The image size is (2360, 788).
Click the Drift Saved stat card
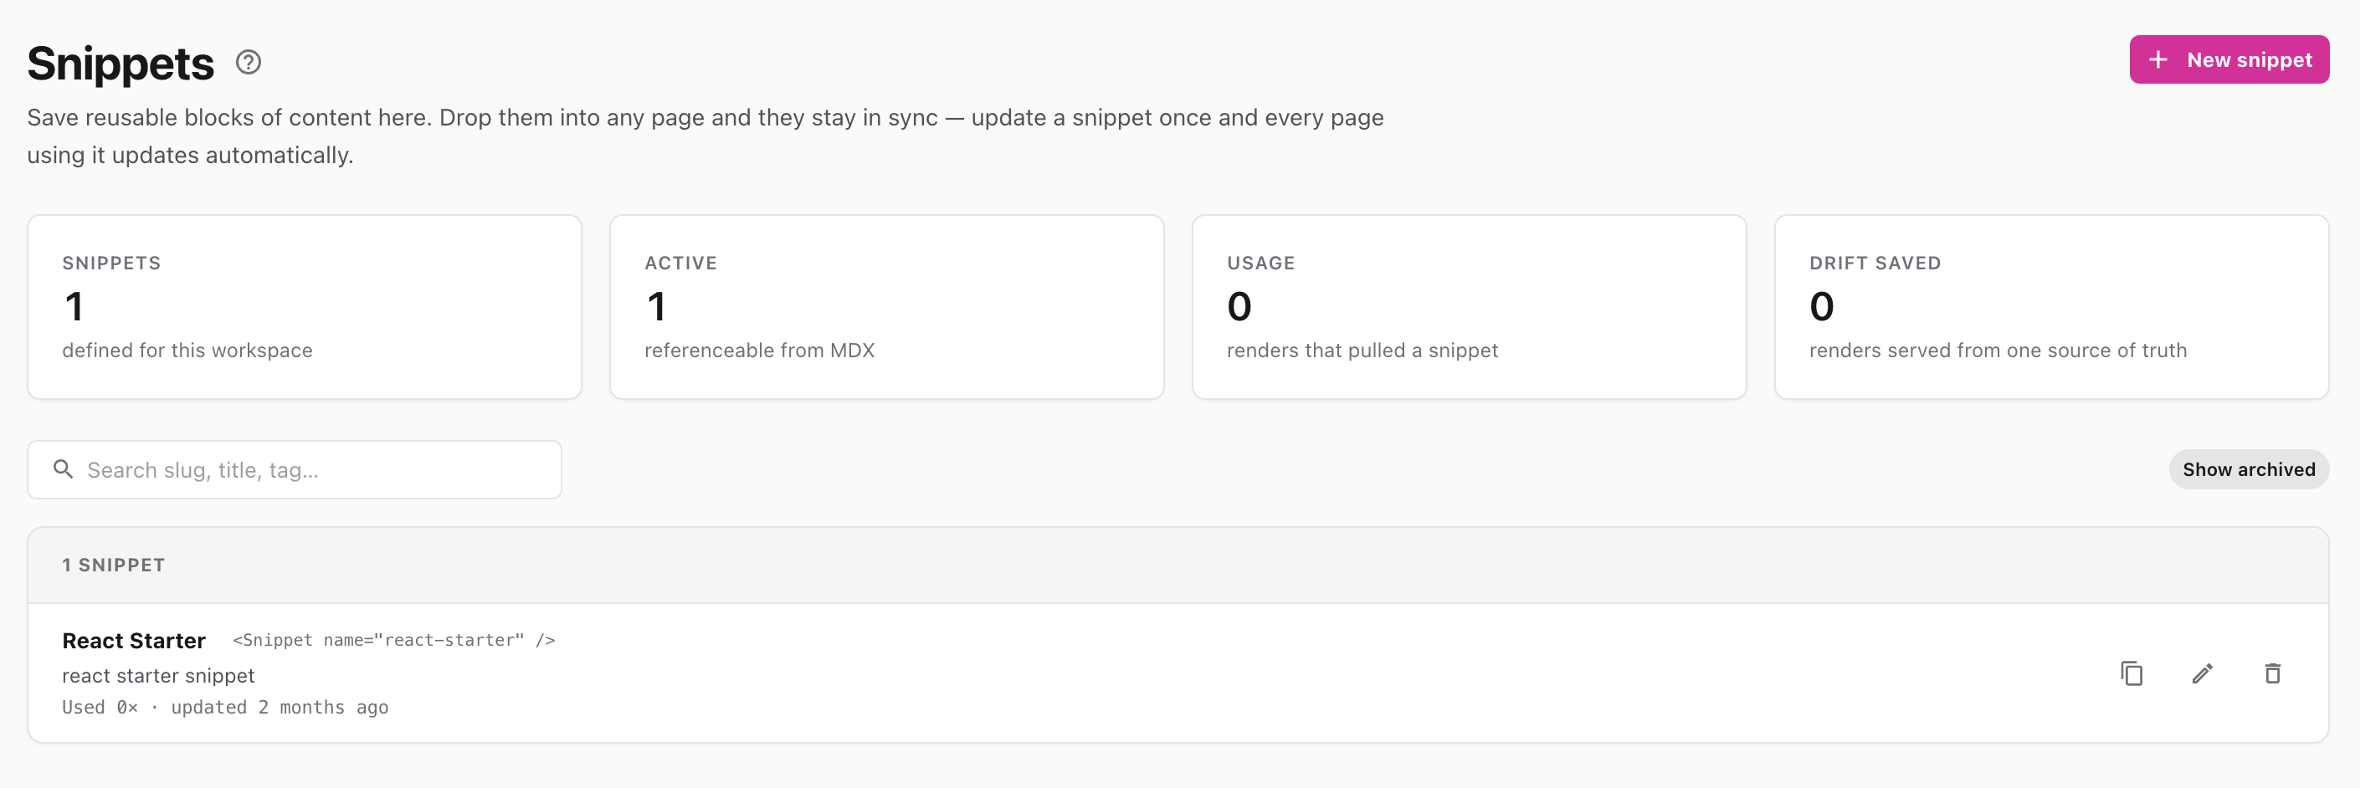pos(2051,307)
